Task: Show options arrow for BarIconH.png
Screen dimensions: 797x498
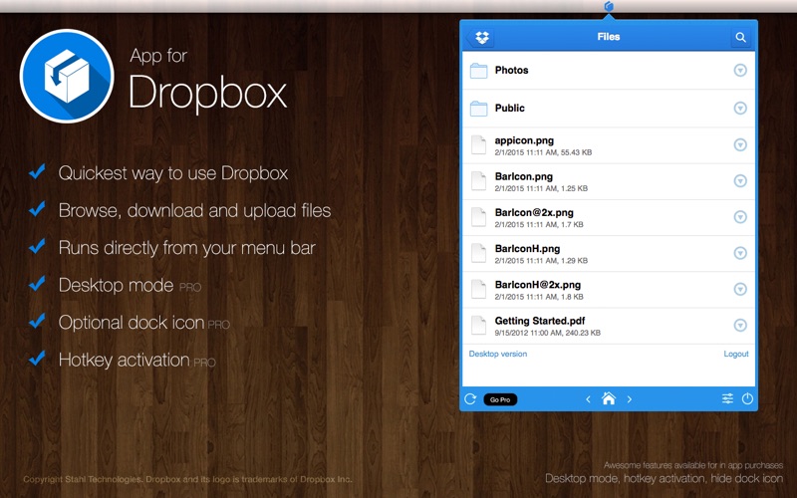Action: click(x=740, y=253)
